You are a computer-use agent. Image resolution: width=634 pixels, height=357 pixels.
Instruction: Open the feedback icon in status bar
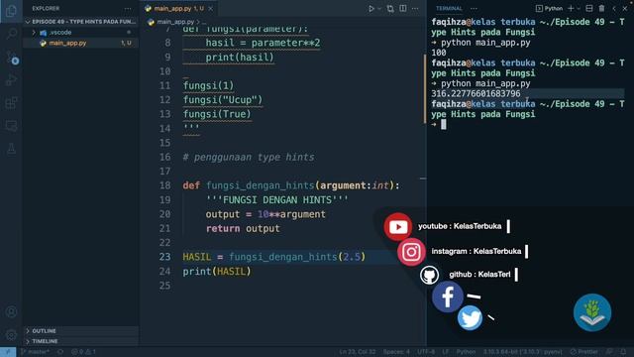click(609, 352)
